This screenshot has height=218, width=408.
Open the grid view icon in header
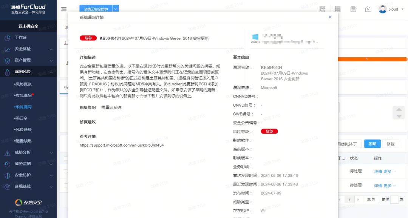(322, 9)
